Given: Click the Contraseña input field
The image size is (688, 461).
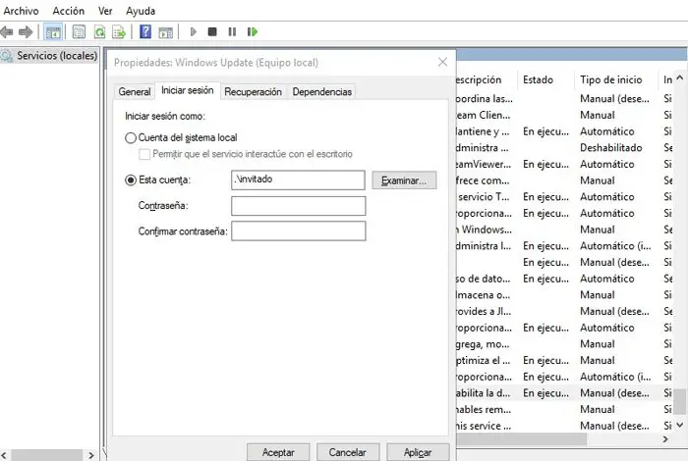Looking at the screenshot, I should coord(299,206).
